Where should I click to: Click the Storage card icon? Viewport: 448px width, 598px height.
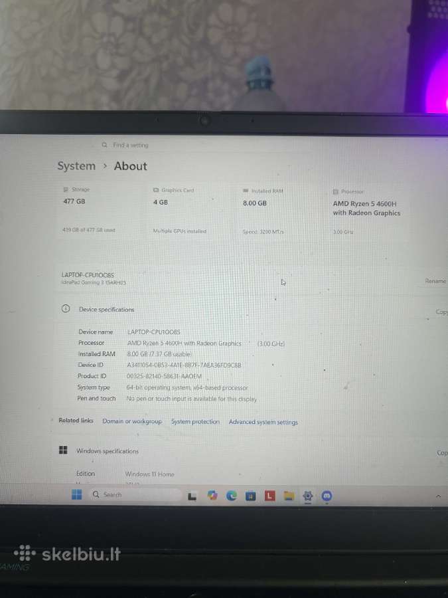point(66,189)
